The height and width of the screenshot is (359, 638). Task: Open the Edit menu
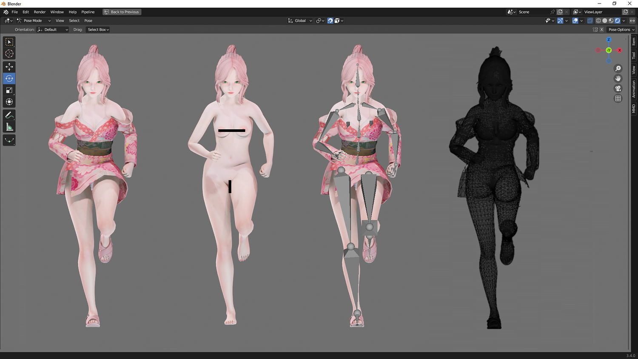(26, 12)
